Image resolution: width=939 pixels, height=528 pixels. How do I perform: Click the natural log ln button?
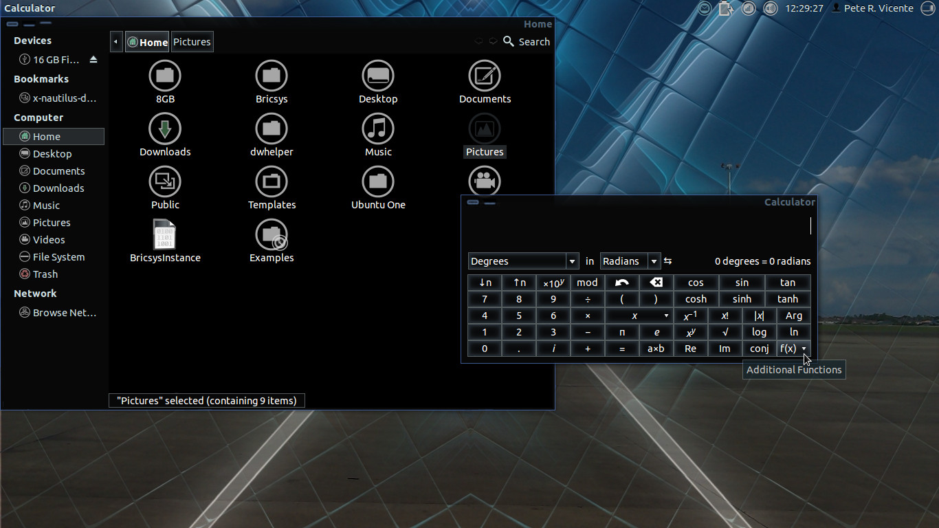794,332
